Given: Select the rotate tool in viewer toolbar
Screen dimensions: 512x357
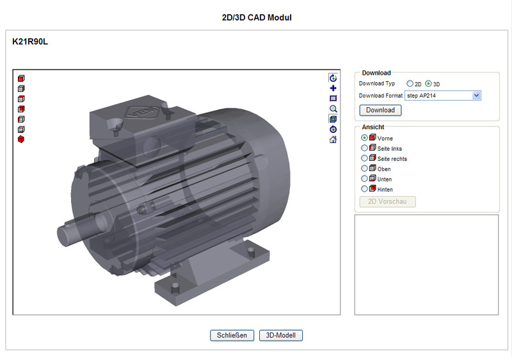Looking at the screenshot, I should click(x=333, y=78).
